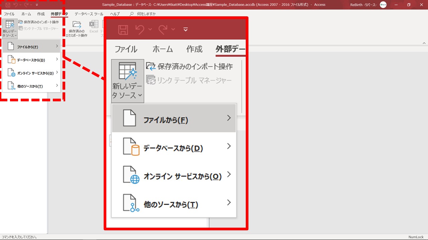Switch to the 作成 ribbon tab
The height and width of the screenshot is (240, 428).
[41, 14]
